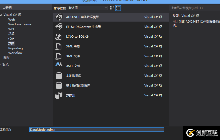Choose the LINQ to SQL 类 icon
The height and width of the screenshot is (140, 220).
coord(58,37)
